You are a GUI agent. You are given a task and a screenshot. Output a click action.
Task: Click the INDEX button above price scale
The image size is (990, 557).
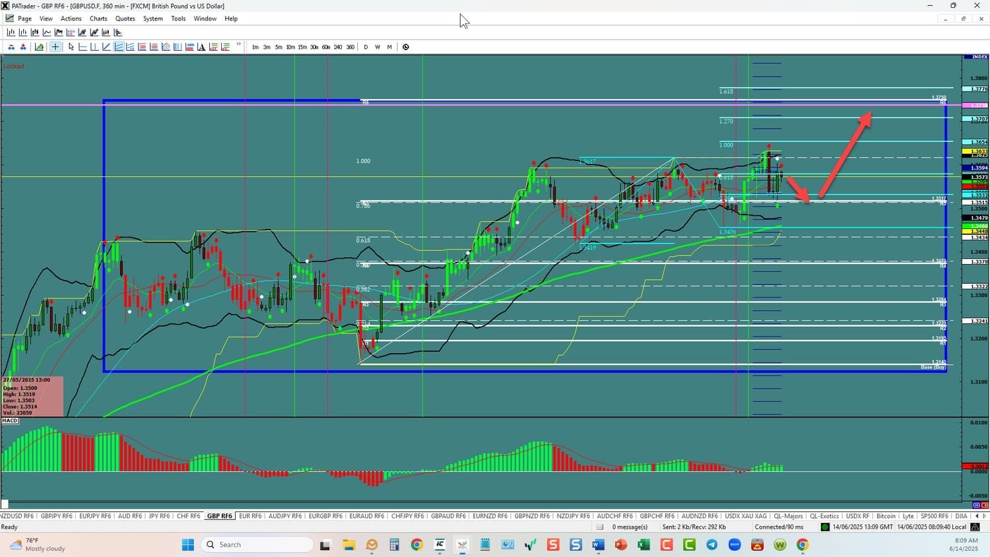(975, 57)
